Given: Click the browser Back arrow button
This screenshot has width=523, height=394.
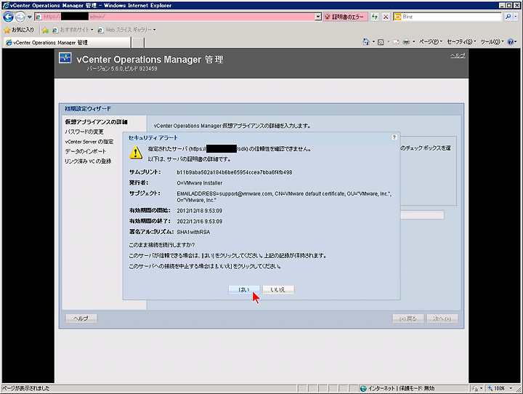Looking at the screenshot, I should click(8, 17).
